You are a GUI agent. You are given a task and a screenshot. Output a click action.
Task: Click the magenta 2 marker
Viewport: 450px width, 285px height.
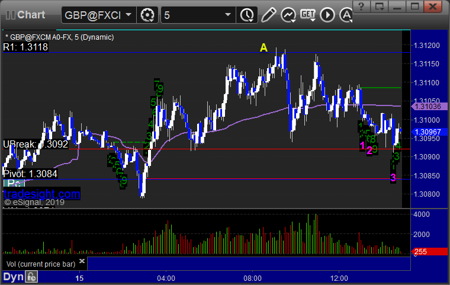tap(369, 150)
